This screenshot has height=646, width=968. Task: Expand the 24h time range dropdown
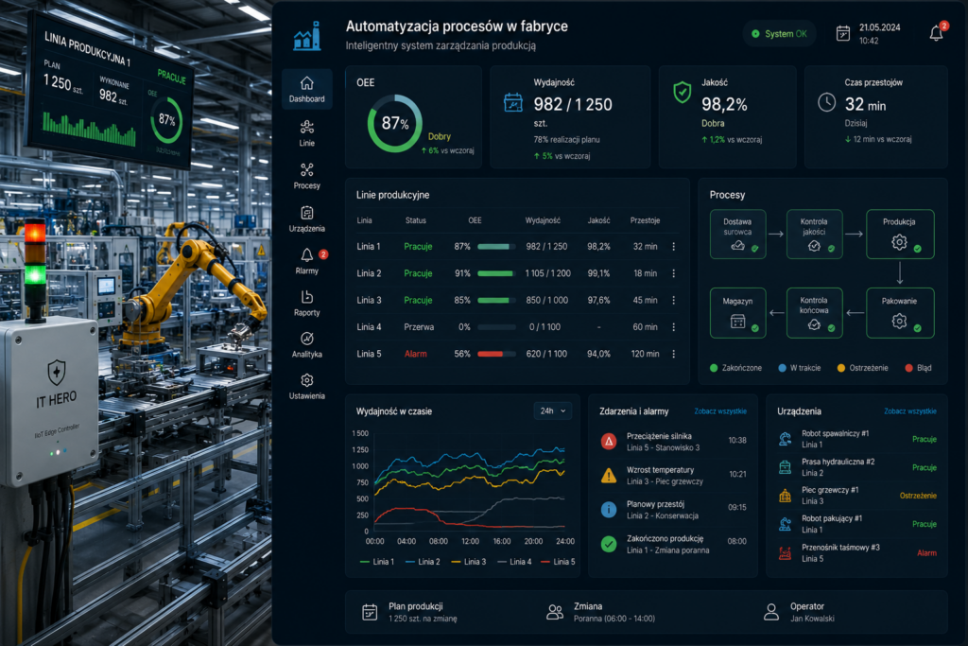(552, 410)
